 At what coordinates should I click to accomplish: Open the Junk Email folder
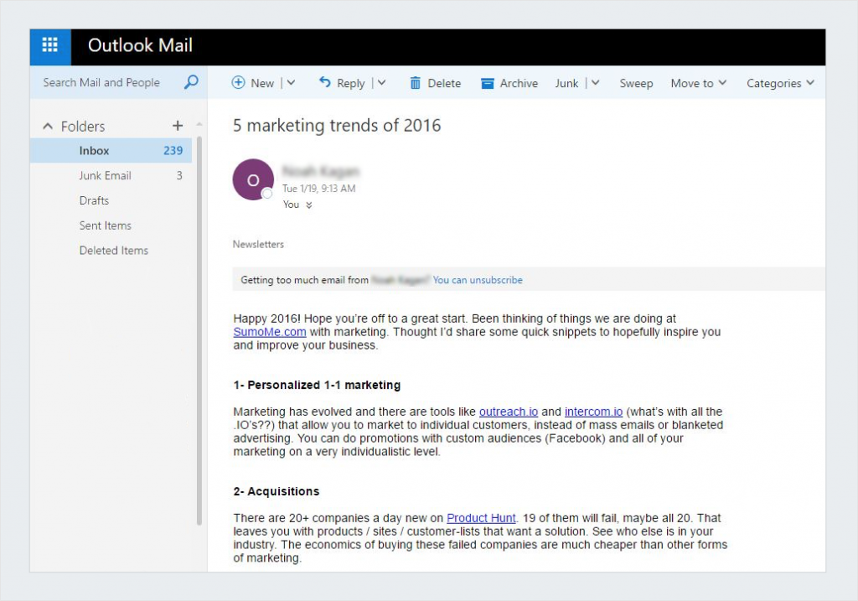(x=111, y=176)
